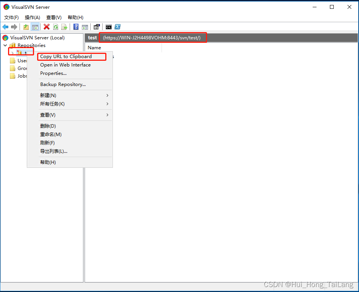Open the 查看(V) context submenu arrow
Viewport: 359px width, 292px height.
108,115
